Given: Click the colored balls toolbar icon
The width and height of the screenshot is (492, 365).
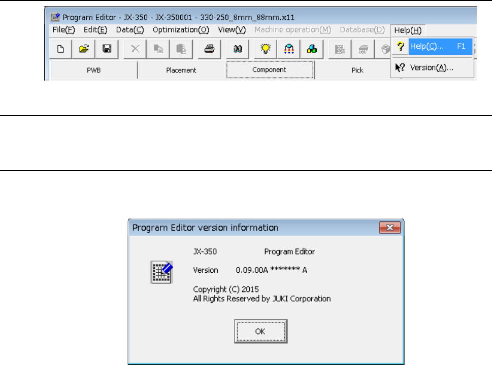Looking at the screenshot, I should pyautogui.click(x=312, y=49).
